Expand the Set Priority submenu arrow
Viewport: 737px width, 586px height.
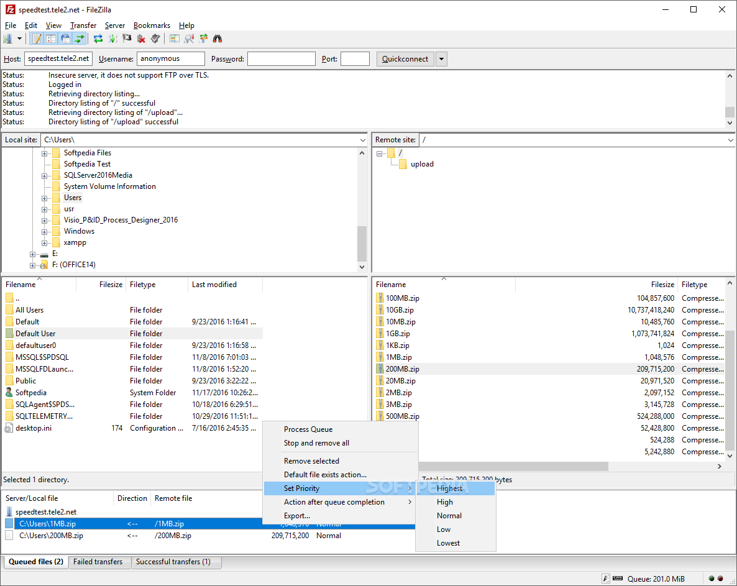tap(410, 488)
